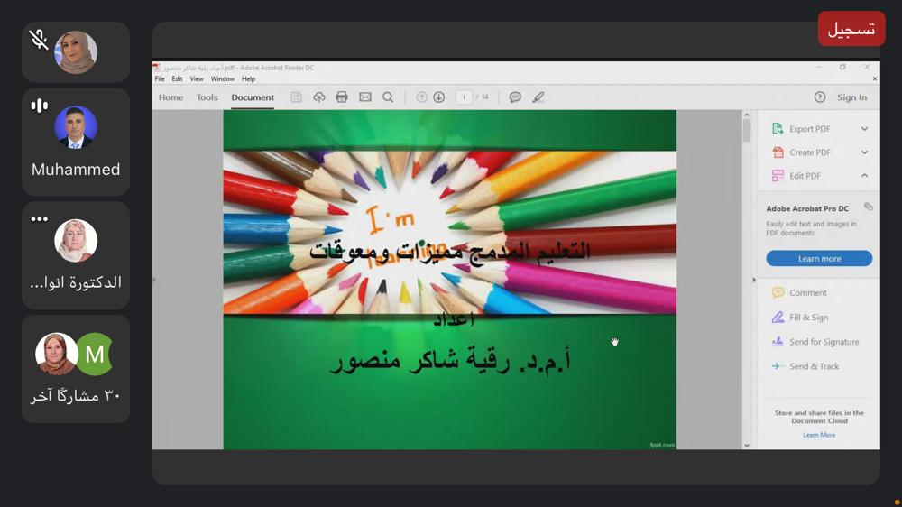Click the comment bubble toolbar icon
902x507 pixels.
515,97
